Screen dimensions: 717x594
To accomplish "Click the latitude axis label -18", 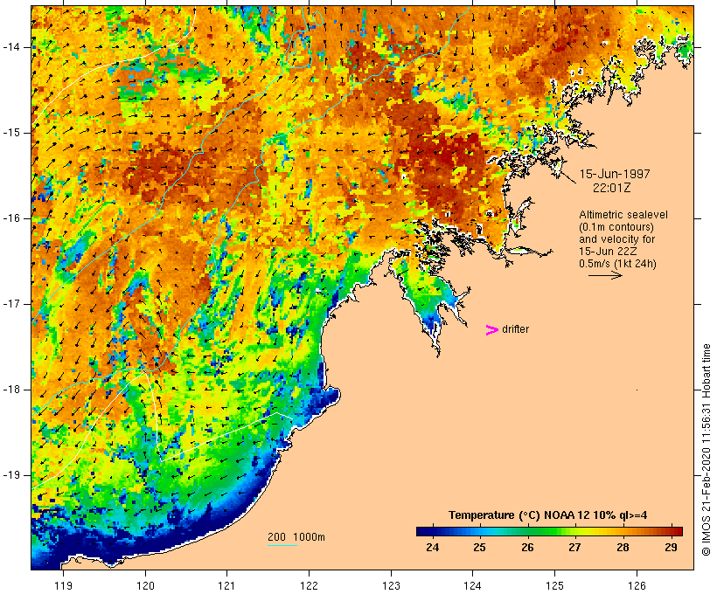I will [x=11, y=390].
